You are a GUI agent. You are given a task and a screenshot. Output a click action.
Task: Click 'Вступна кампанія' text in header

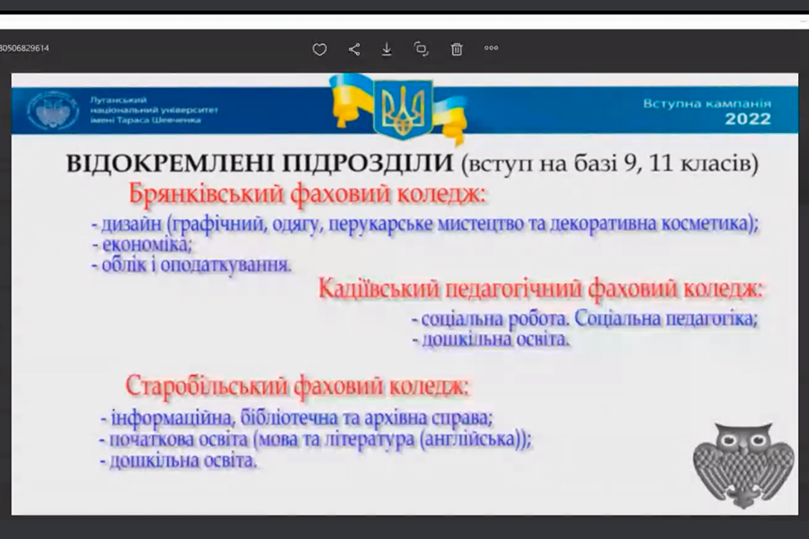(x=707, y=103)
